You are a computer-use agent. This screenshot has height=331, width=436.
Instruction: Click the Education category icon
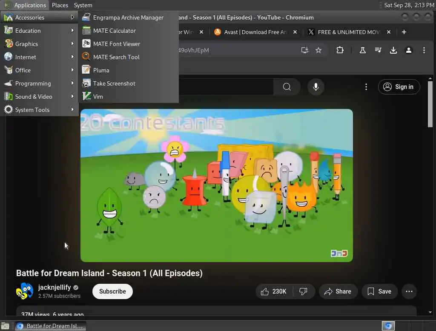(9, 30)
